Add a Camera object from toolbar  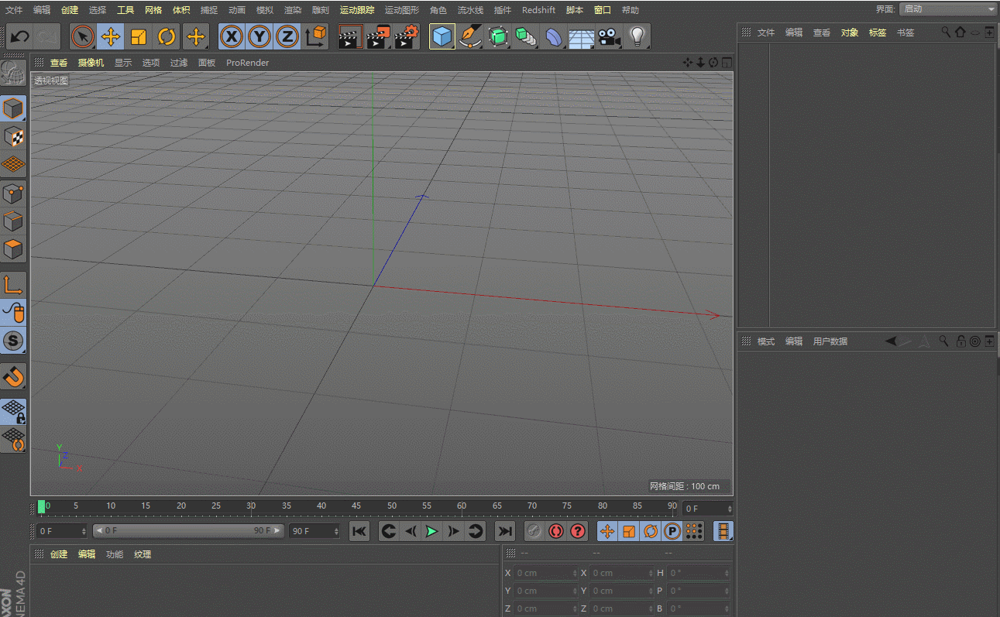point(610,36)
